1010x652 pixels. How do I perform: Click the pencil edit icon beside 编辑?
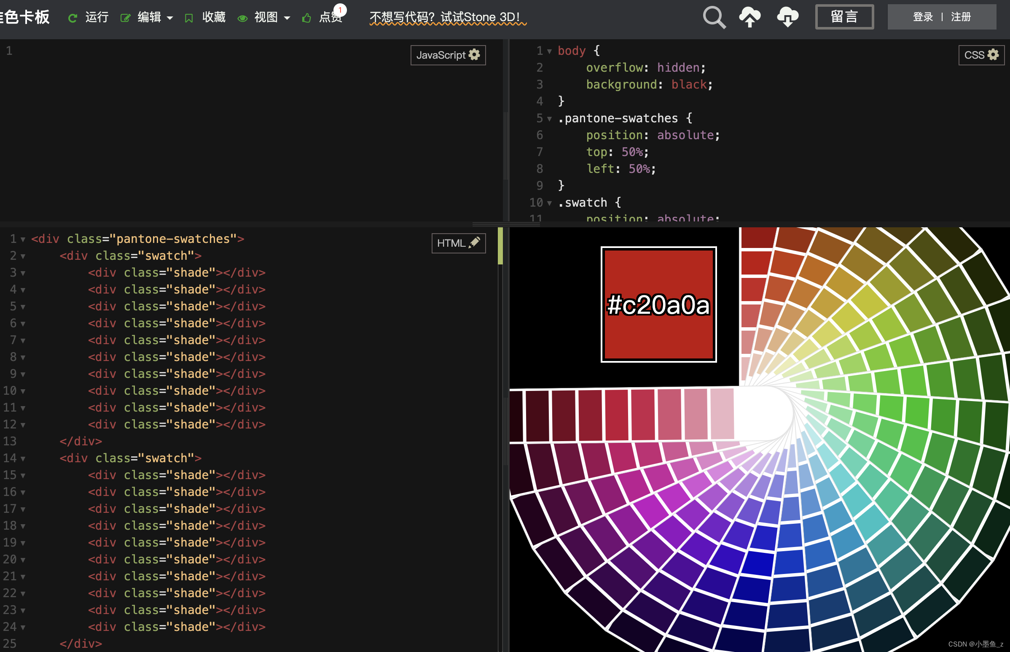point(125,18)
